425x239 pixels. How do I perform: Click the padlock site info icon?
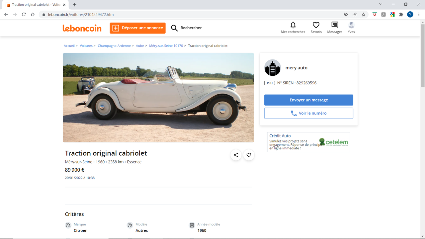(43, 15)
